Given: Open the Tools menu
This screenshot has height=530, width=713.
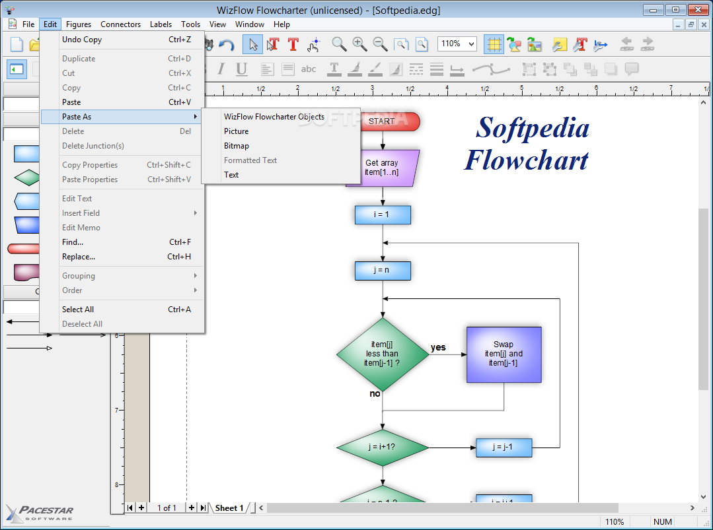Looking at the screenshot, I should 190,24.
